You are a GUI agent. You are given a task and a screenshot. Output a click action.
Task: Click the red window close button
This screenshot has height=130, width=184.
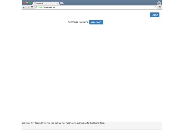[24, 3]
